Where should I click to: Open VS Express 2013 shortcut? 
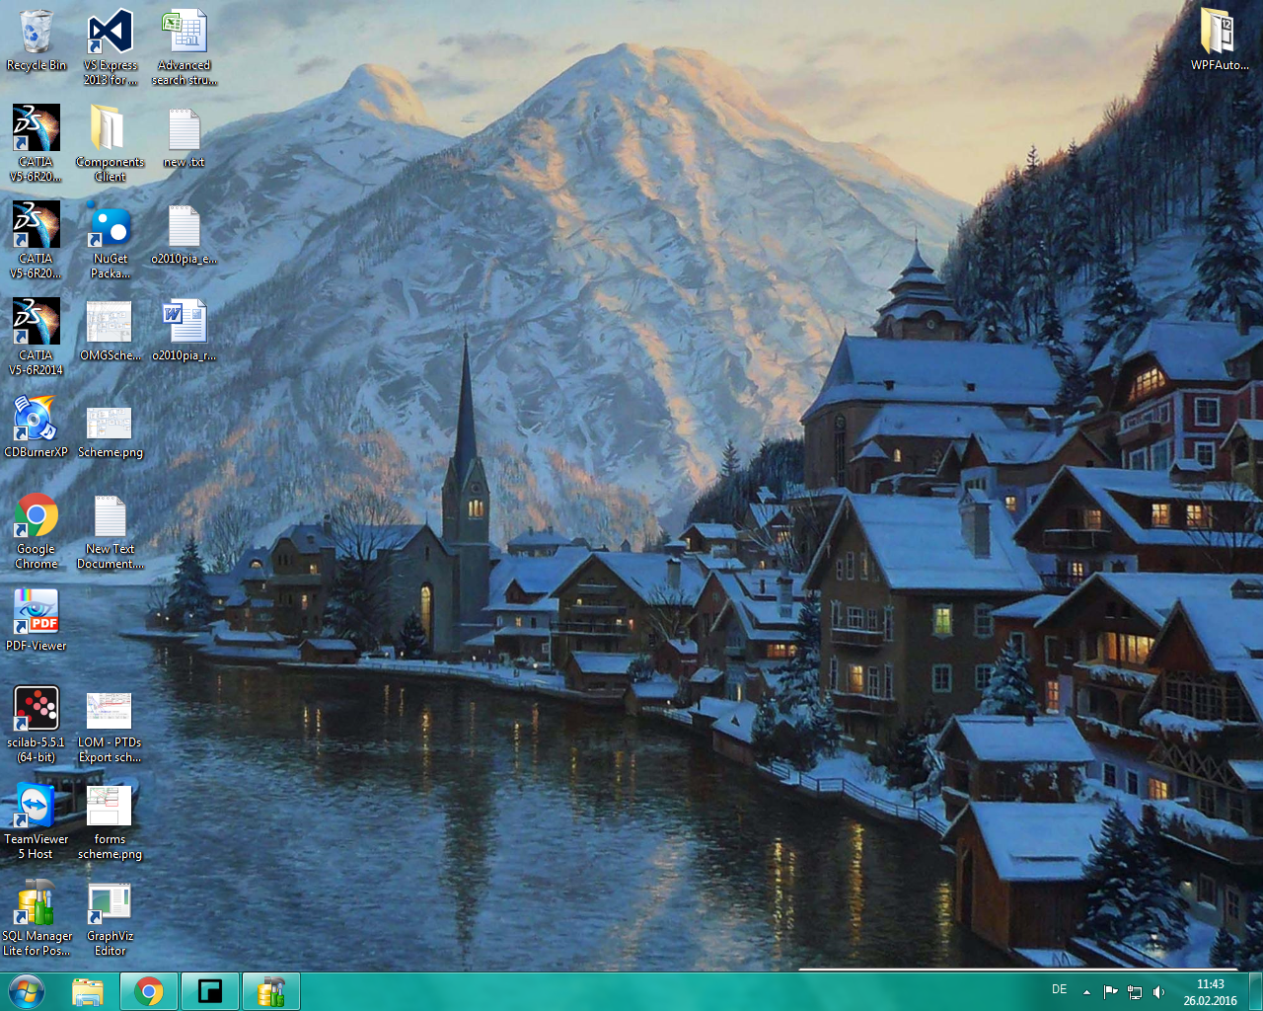click(x=111, y=46)
